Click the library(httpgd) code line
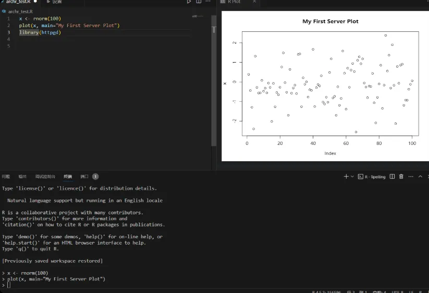 [40, 32]
